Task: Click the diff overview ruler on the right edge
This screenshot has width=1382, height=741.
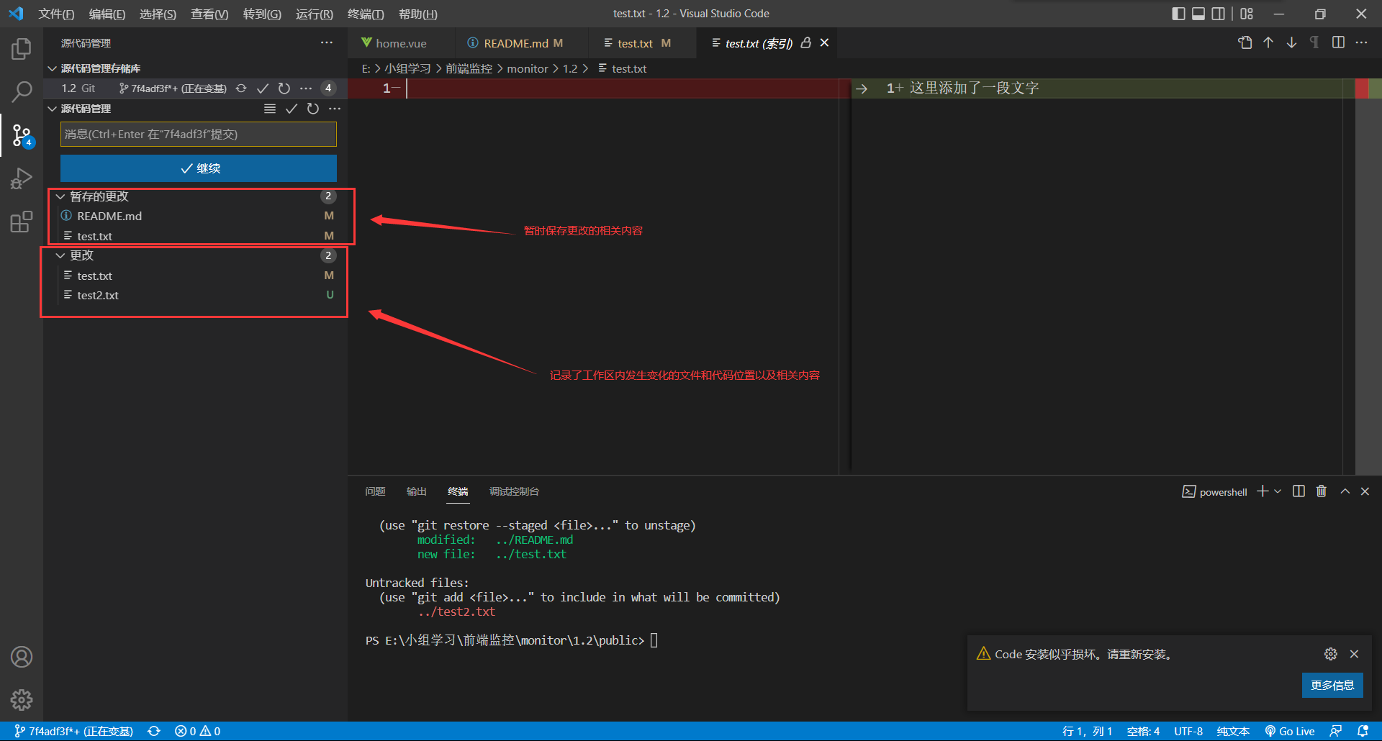Action: [1368, 276]
